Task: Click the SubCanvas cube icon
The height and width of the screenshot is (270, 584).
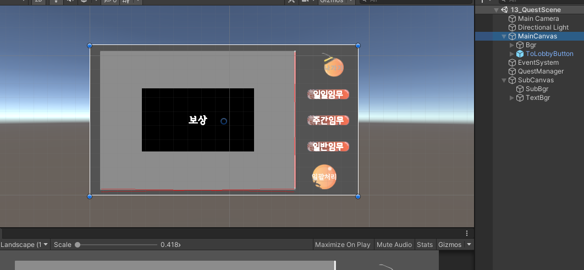Action: pos(512,80)
